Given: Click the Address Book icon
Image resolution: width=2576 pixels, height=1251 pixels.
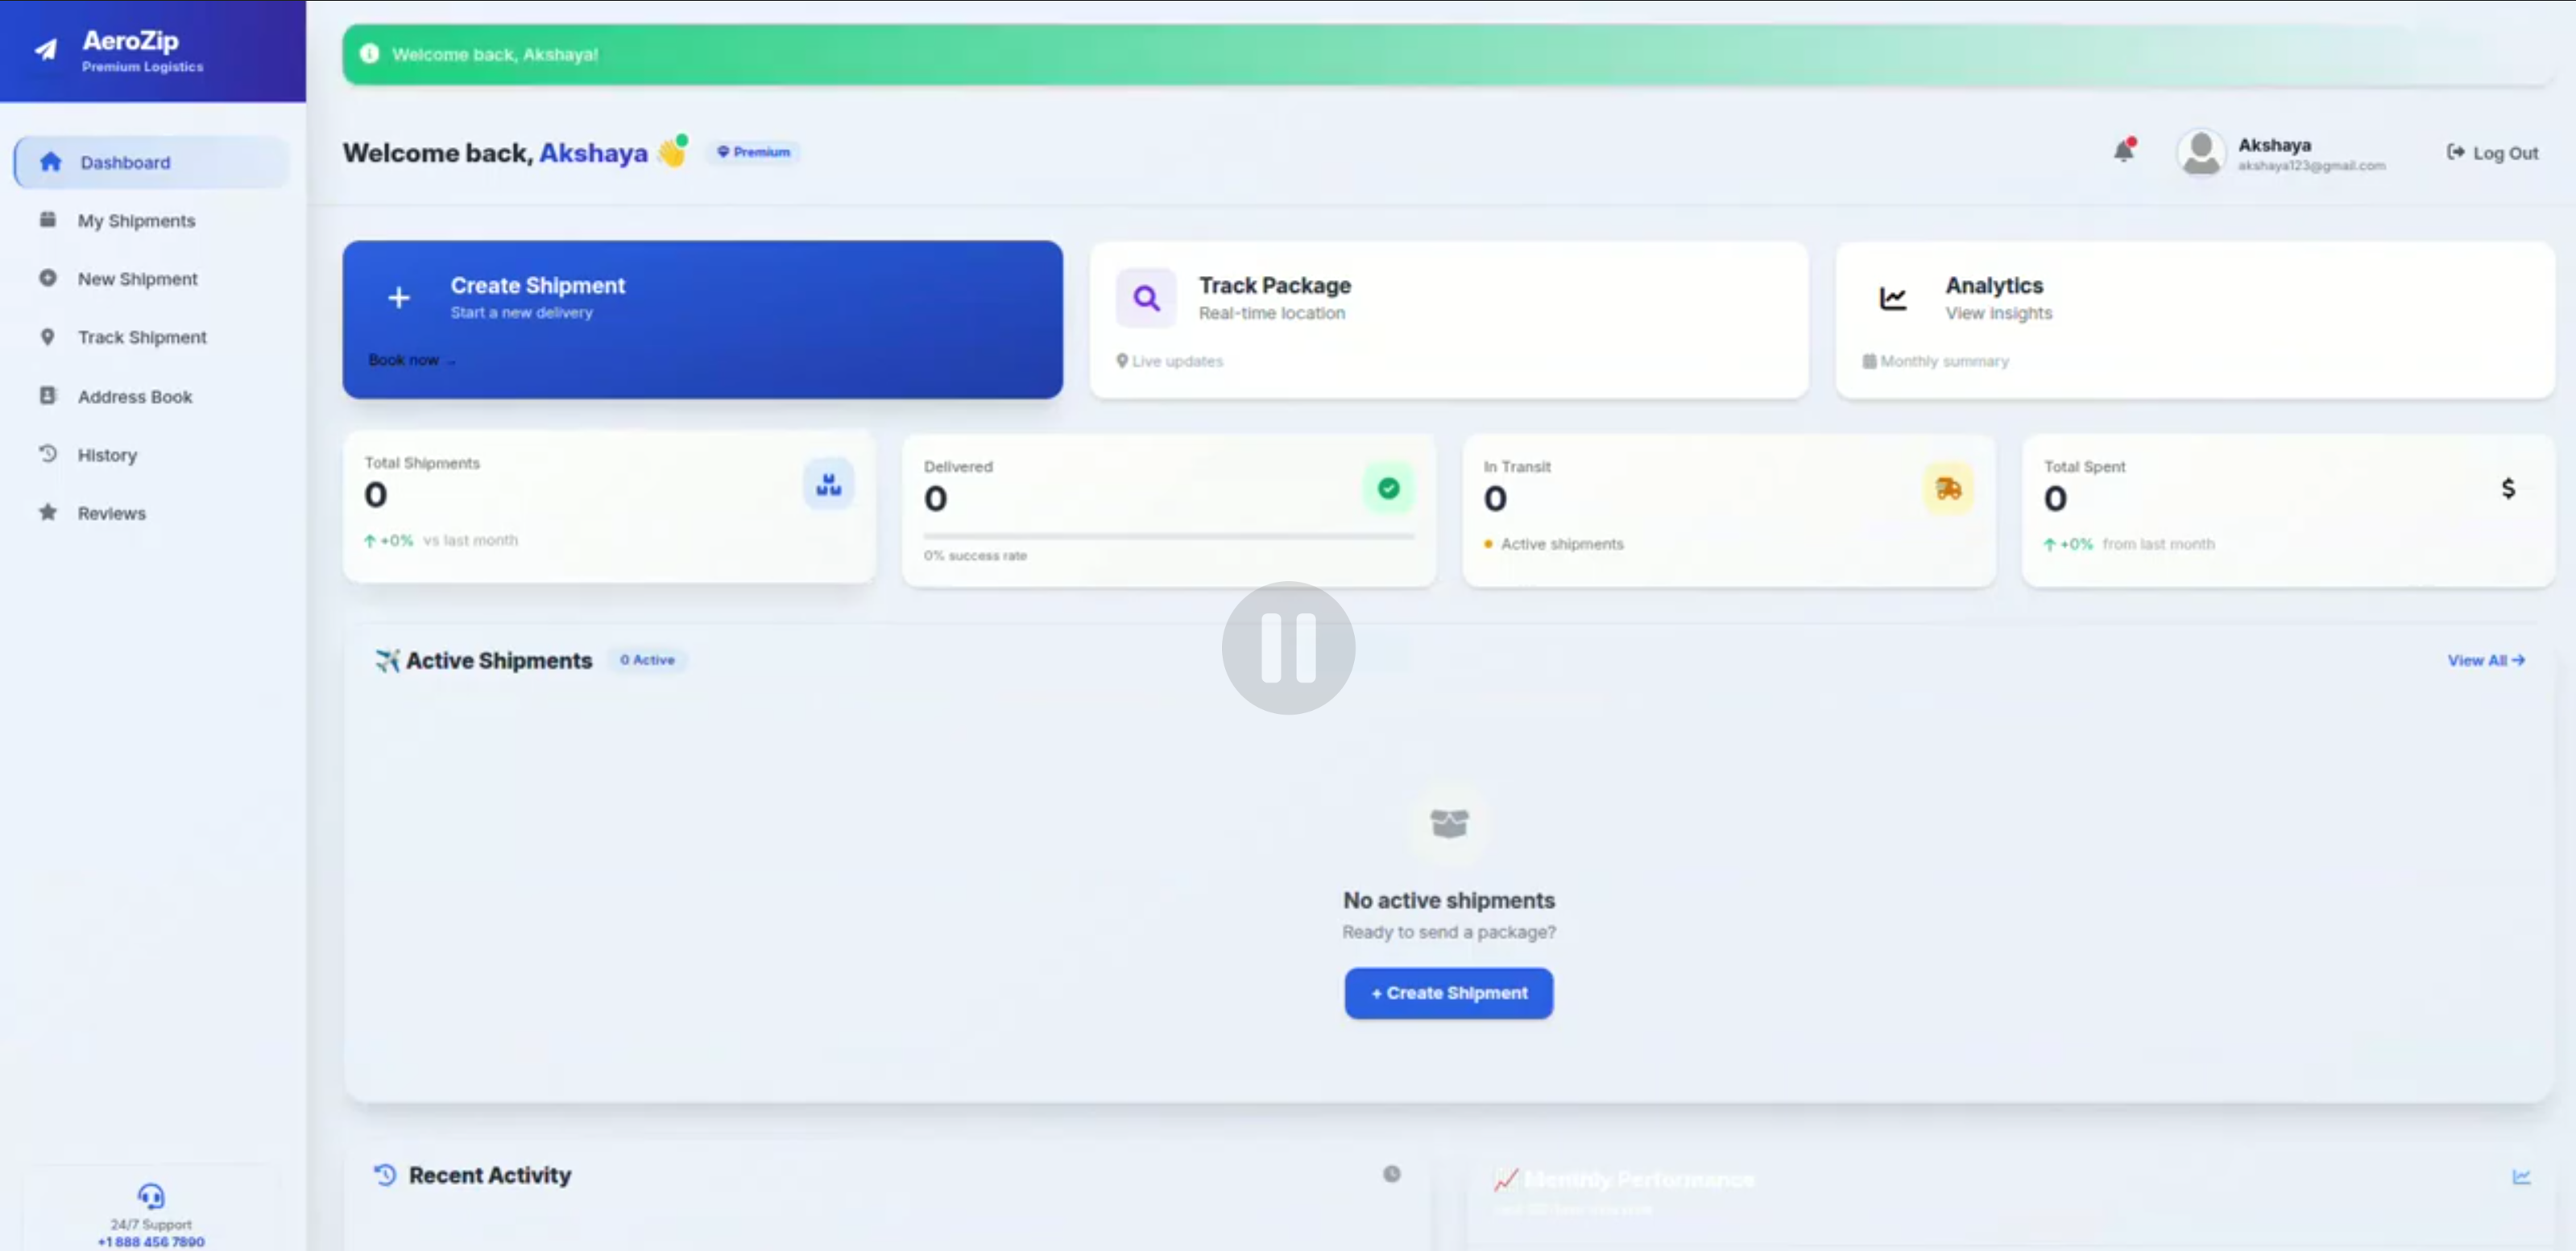Looking at the screenshot, I should pyautogui.click(x=47, y=394).
